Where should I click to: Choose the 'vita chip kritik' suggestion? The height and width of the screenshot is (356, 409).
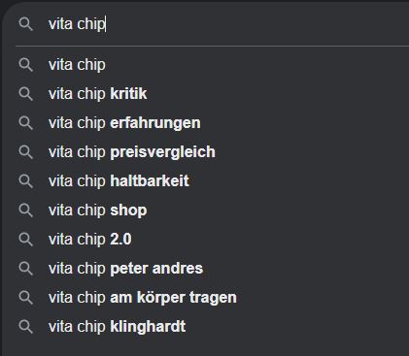212,94
